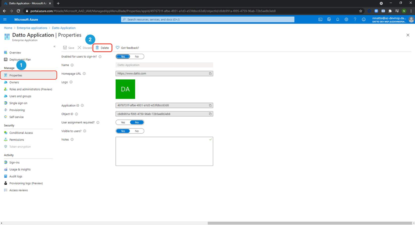Open the Azure hamburger portal menu
Image resolution: width=415 pixels, height=225 pixels.
(x=5, y=20)
